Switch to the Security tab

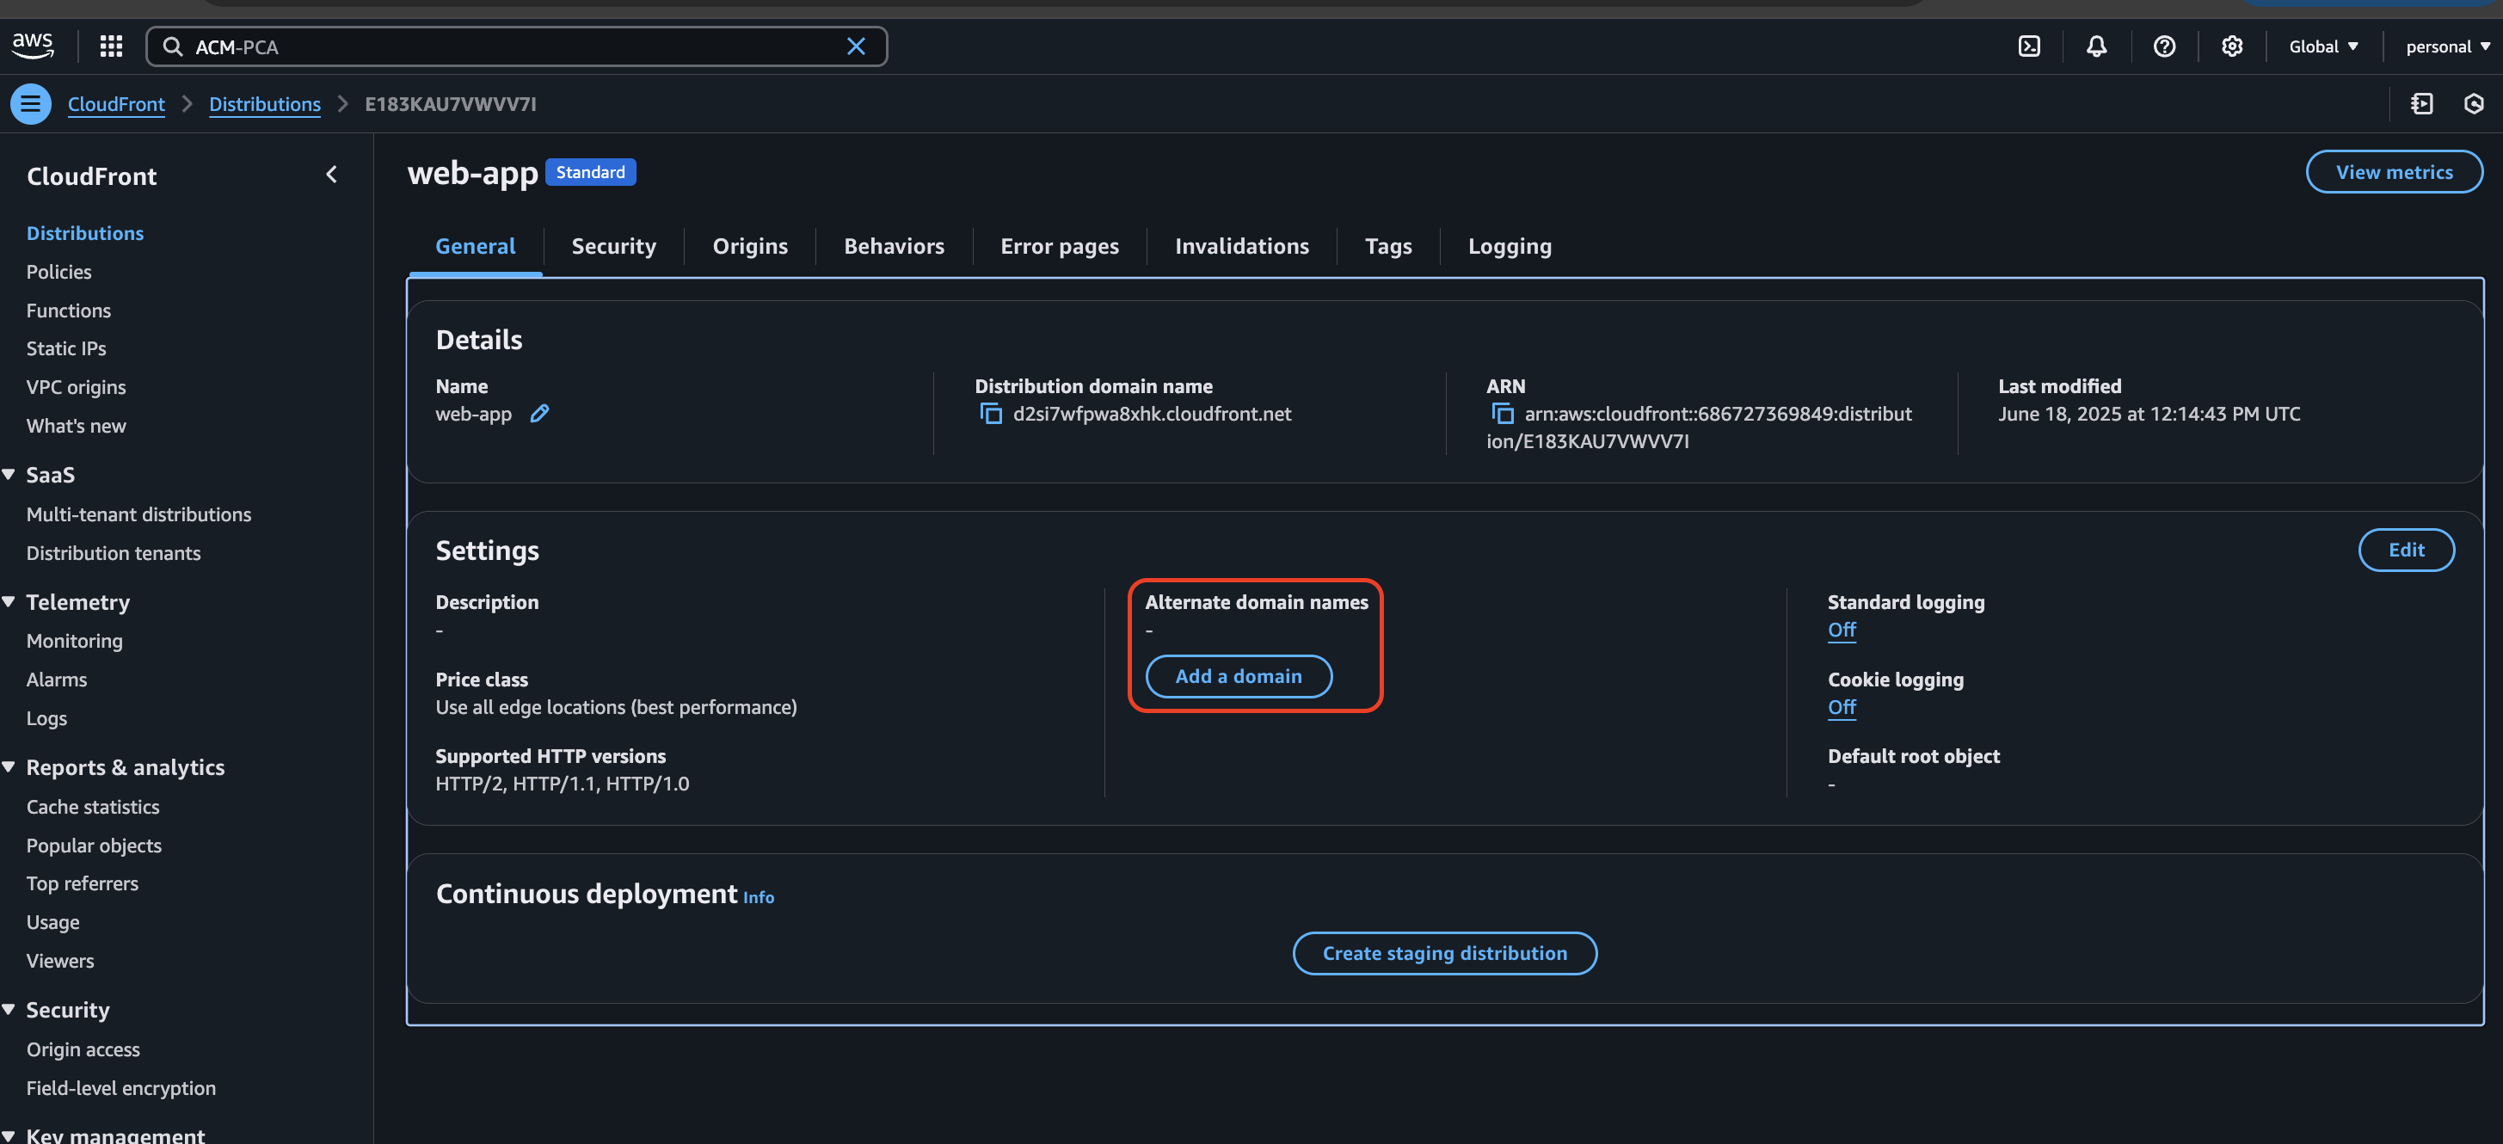[x=613, y=246]
